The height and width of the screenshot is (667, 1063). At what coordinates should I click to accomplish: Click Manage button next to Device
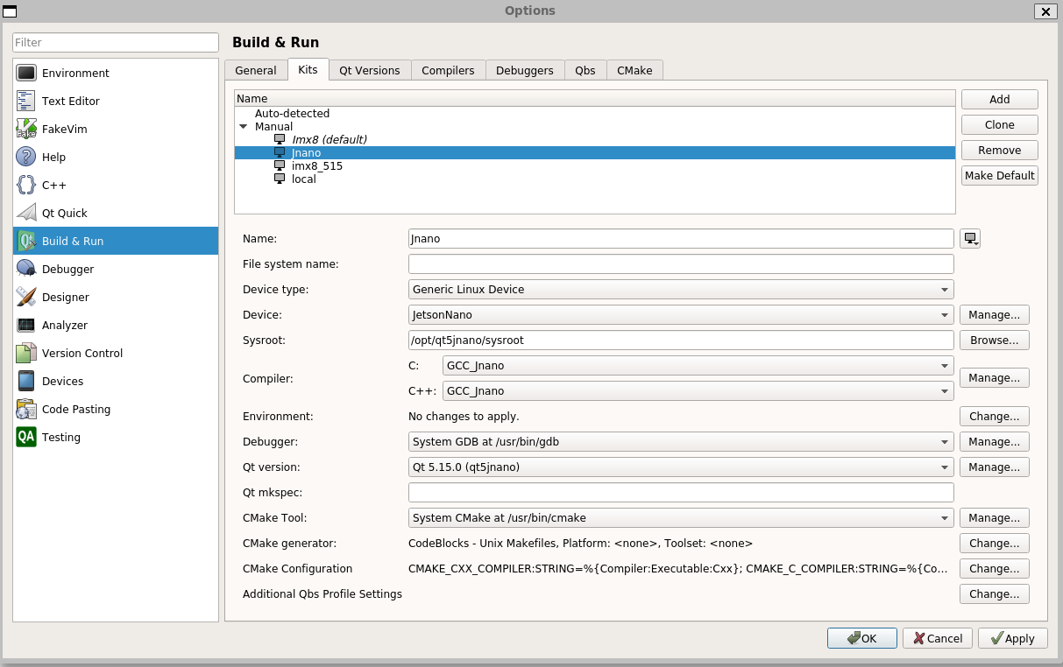[x=995, y=315]
